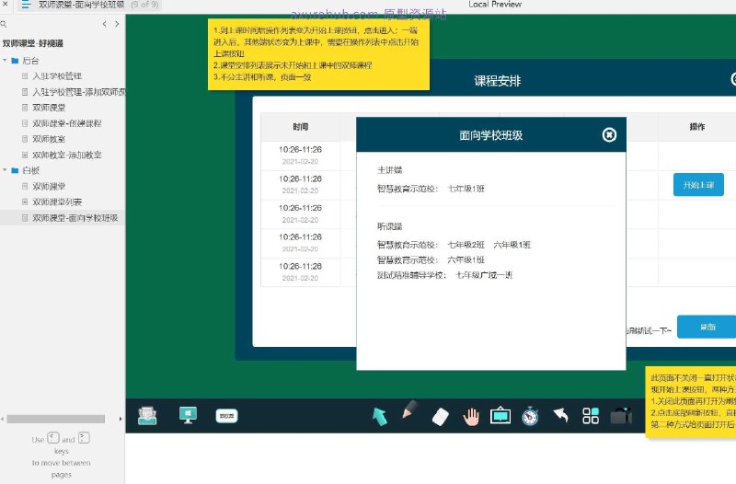This screenshot has width=736, height=484.
Task: Select the teal arrow pointer tool
Action: 379,417
